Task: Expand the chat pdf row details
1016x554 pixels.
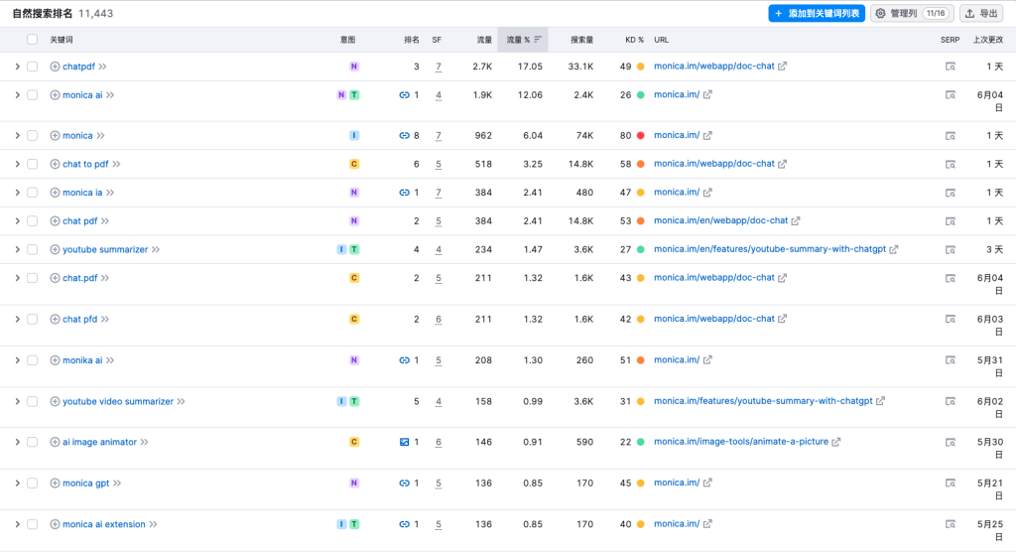Action: (x=18, y=221)
